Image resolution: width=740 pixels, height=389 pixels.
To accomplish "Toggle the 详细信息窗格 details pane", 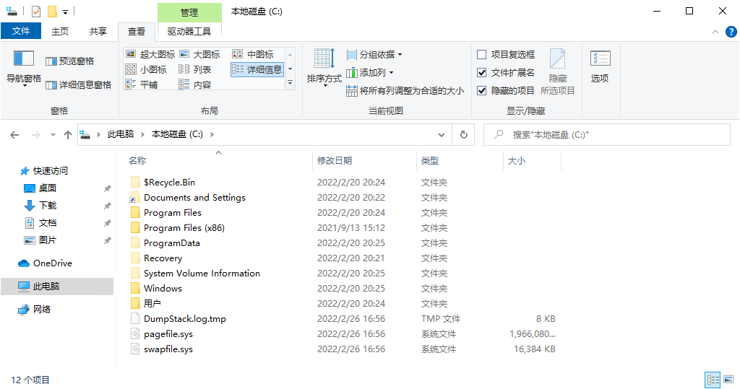I will (78, 85).
